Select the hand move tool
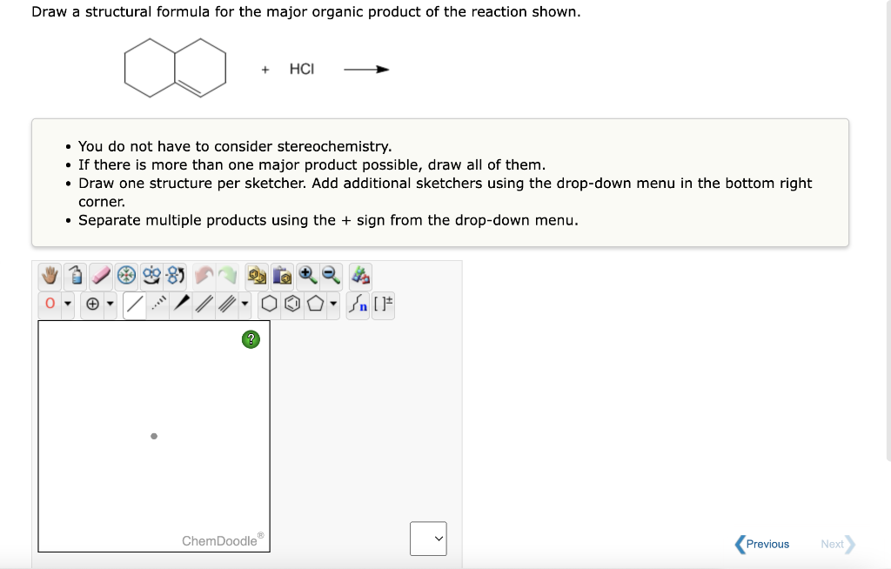Image resolution: width=891 pixels, height=569 pixels. point(50,276)
